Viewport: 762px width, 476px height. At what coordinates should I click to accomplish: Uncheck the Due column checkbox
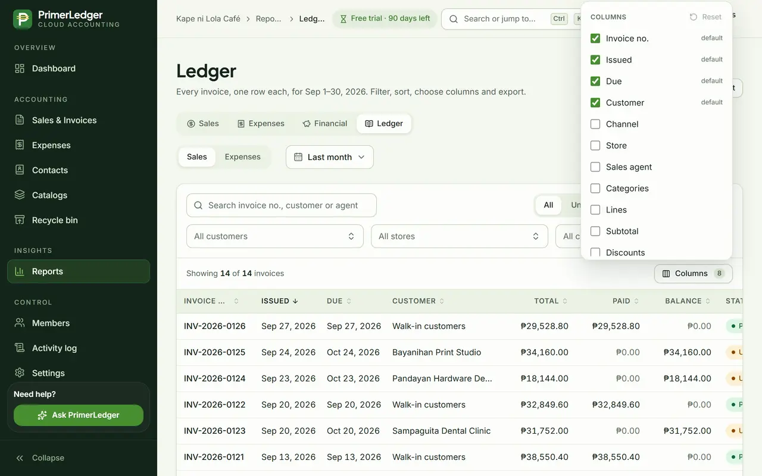click(x=595, y=81)
